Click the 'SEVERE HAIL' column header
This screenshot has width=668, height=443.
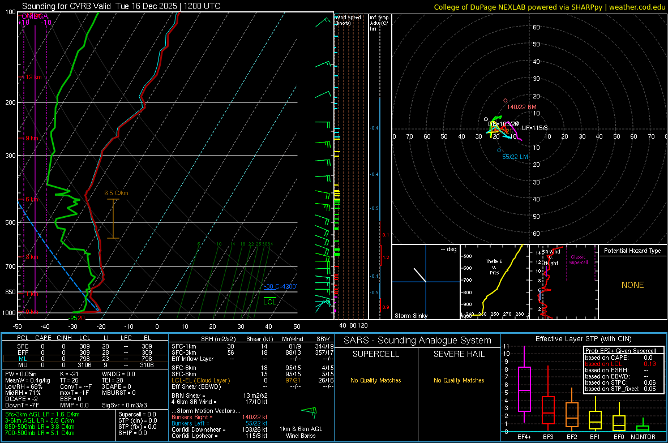coord(459,354)
